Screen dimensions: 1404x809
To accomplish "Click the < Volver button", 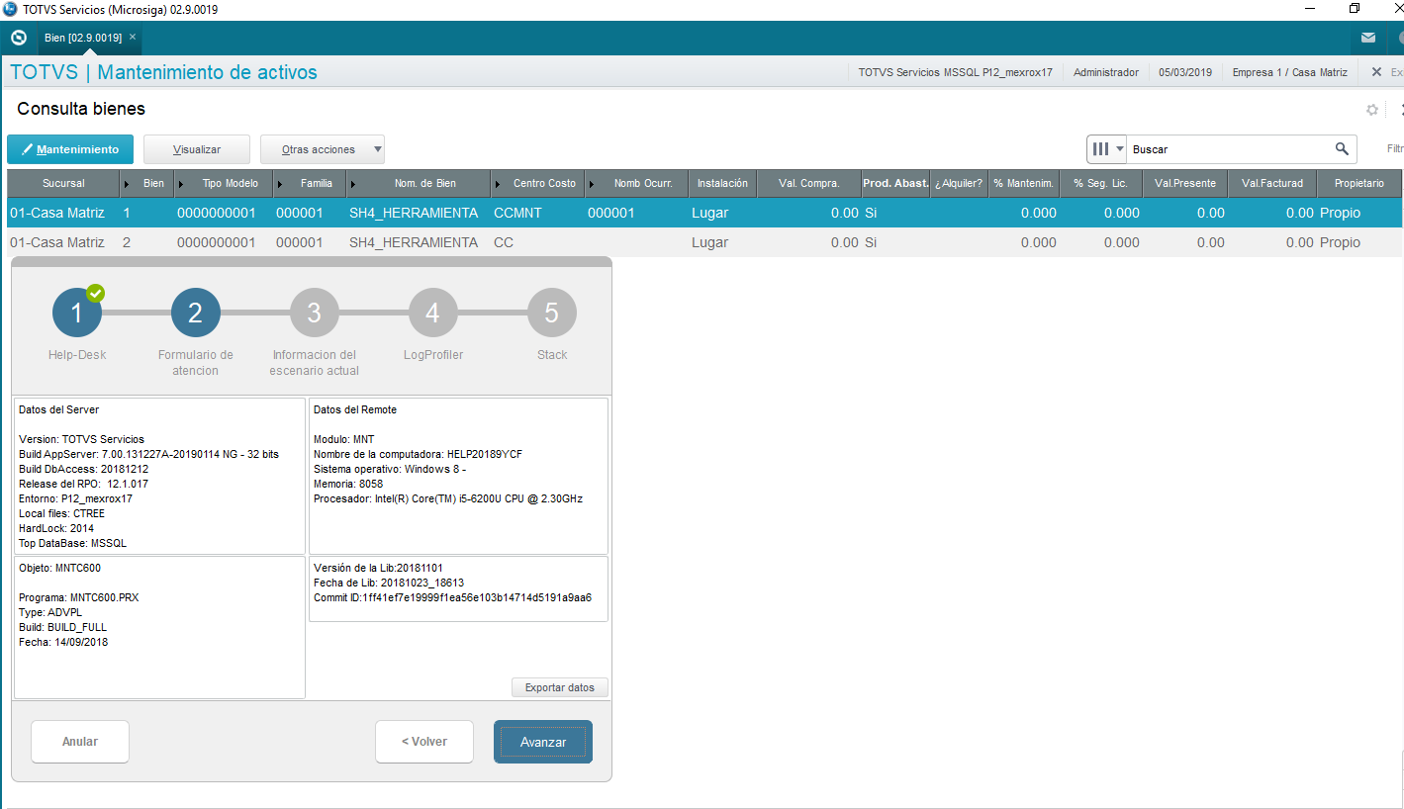I will pos(424,742).
